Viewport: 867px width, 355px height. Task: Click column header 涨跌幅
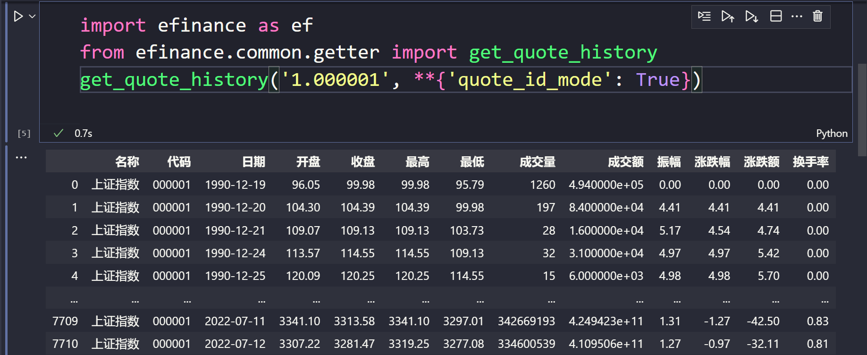point(712,162)
